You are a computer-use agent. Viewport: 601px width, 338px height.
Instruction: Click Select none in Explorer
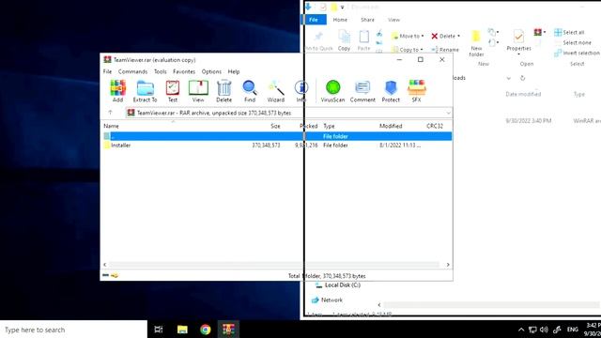(573, 43)
